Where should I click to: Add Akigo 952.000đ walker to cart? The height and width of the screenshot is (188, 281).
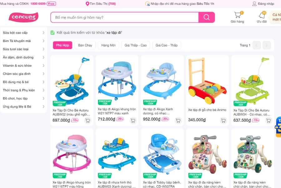click(178, 121)
